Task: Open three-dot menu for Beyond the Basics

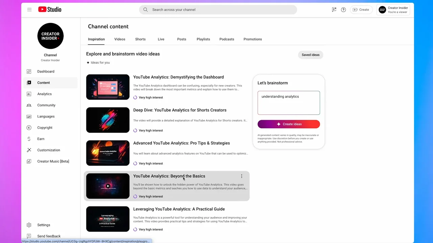Action: [242, 176]
